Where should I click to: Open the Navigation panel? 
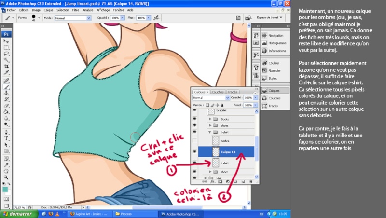point(275,35)
